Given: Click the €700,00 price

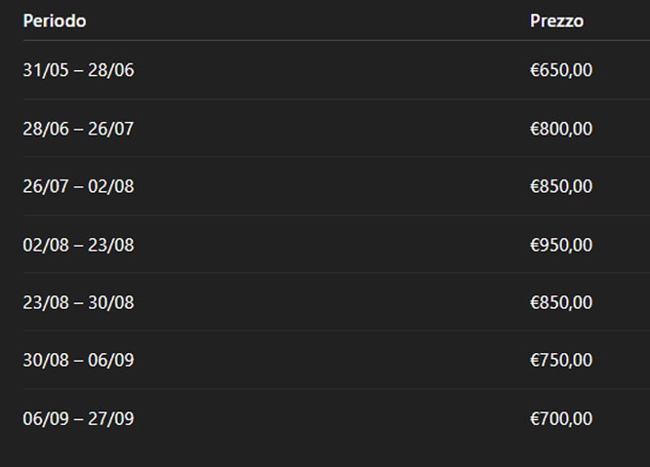Looking at the screenshot, I should tap(560, 419).
